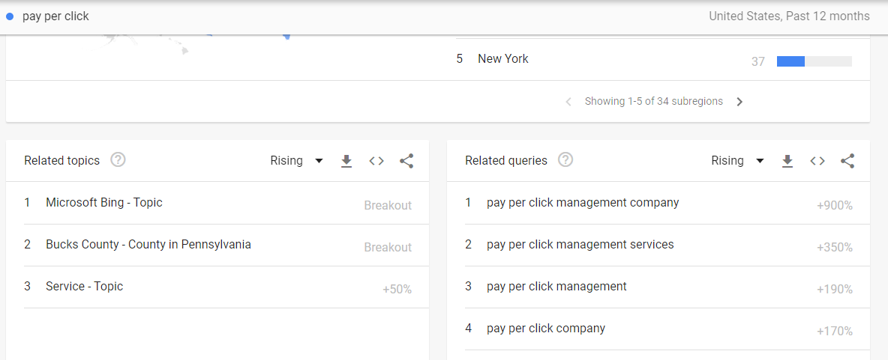Image resolution: width=888 pixels, height=360 pixels.
Task: Click New York interest bar
Action: 814,61
